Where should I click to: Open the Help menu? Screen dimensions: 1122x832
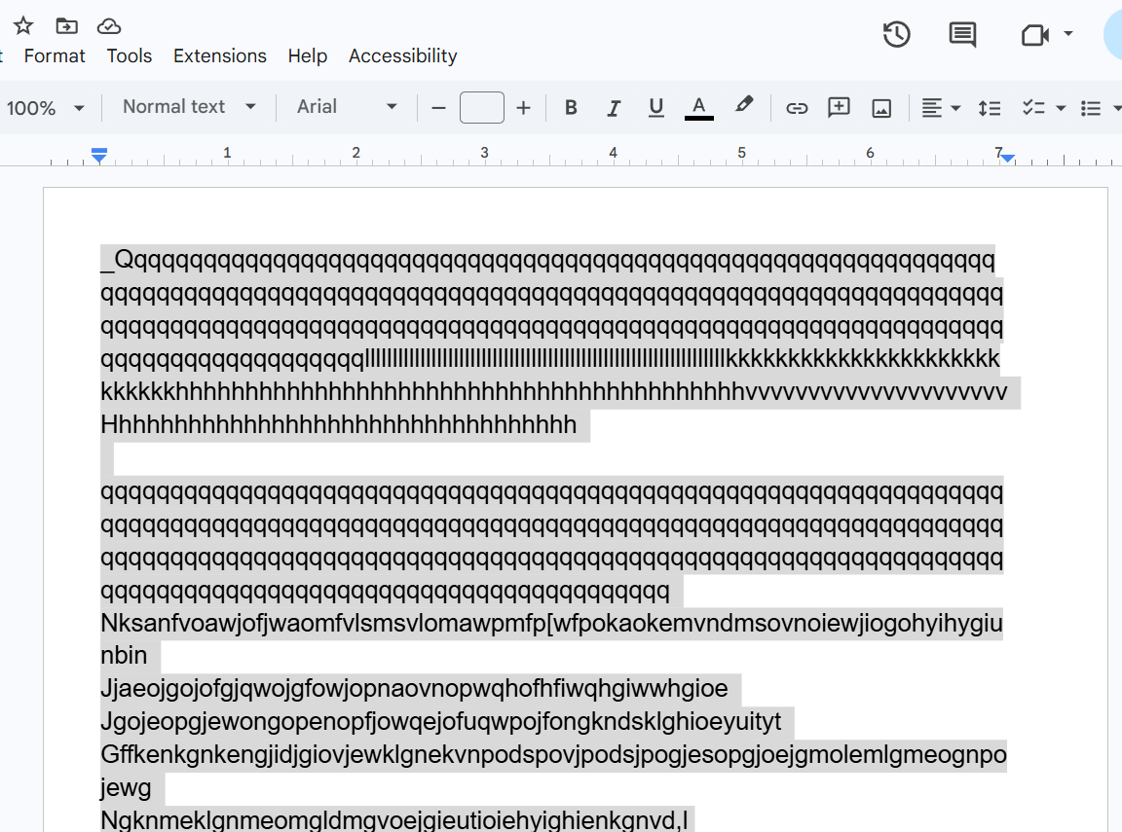(x=308, y=55)
